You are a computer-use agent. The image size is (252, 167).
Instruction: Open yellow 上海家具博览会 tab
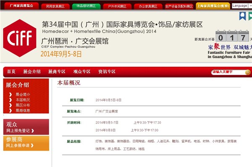tap(213, 6)
